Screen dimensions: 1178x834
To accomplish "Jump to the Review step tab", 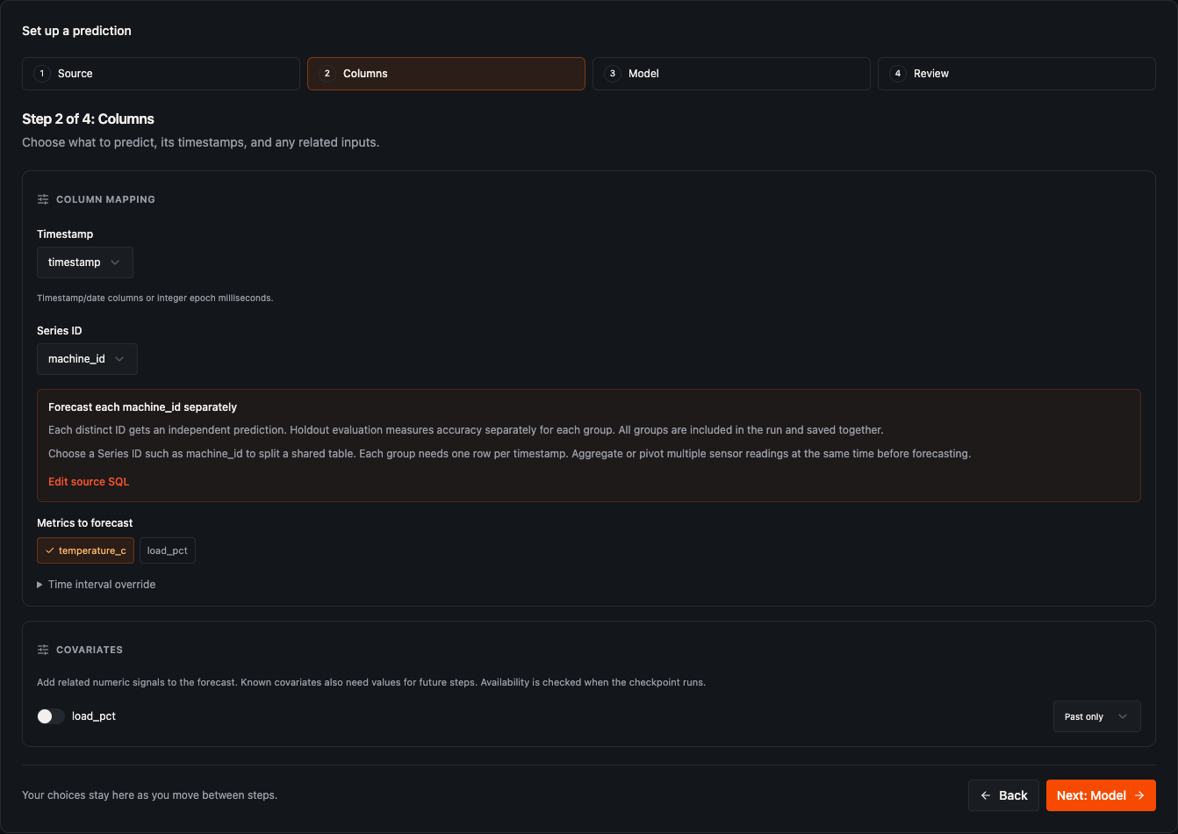I will [x=1016, y=74].
